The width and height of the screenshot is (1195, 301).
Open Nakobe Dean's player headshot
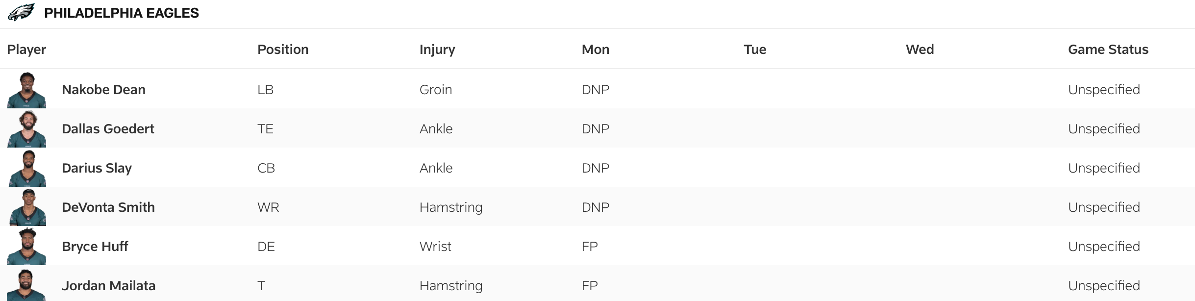coord(27,90)
